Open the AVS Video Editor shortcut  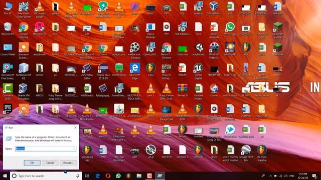click(x=87, y=71)
